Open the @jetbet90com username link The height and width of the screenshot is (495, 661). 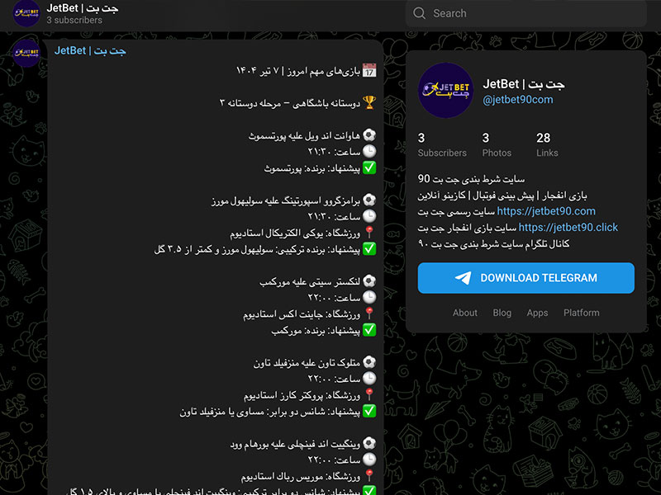[x=518, y=100]
